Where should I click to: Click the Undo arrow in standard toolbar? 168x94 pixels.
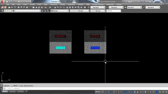coord(46,7)
